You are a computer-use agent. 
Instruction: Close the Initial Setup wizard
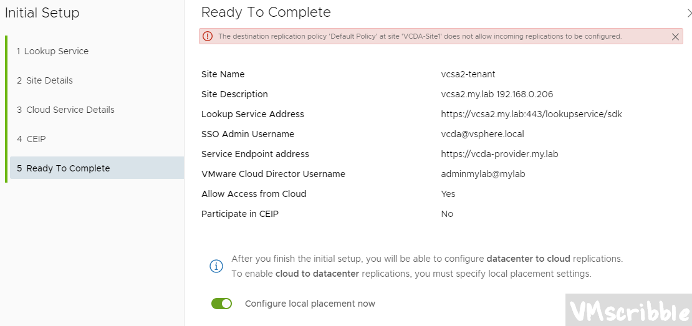coord(688,12)
